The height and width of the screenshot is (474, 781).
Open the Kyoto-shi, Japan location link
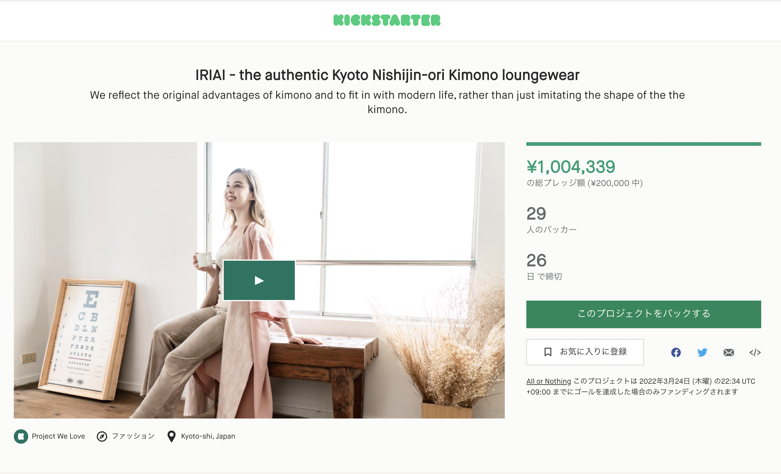tap(208, 436)
